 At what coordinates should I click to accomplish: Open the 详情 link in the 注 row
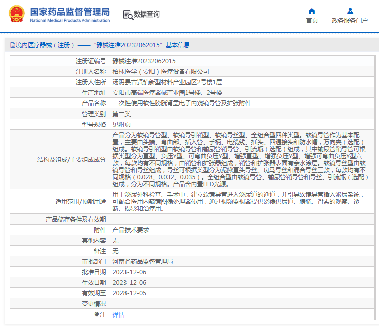pyautogui.click(x=118, y=315)
